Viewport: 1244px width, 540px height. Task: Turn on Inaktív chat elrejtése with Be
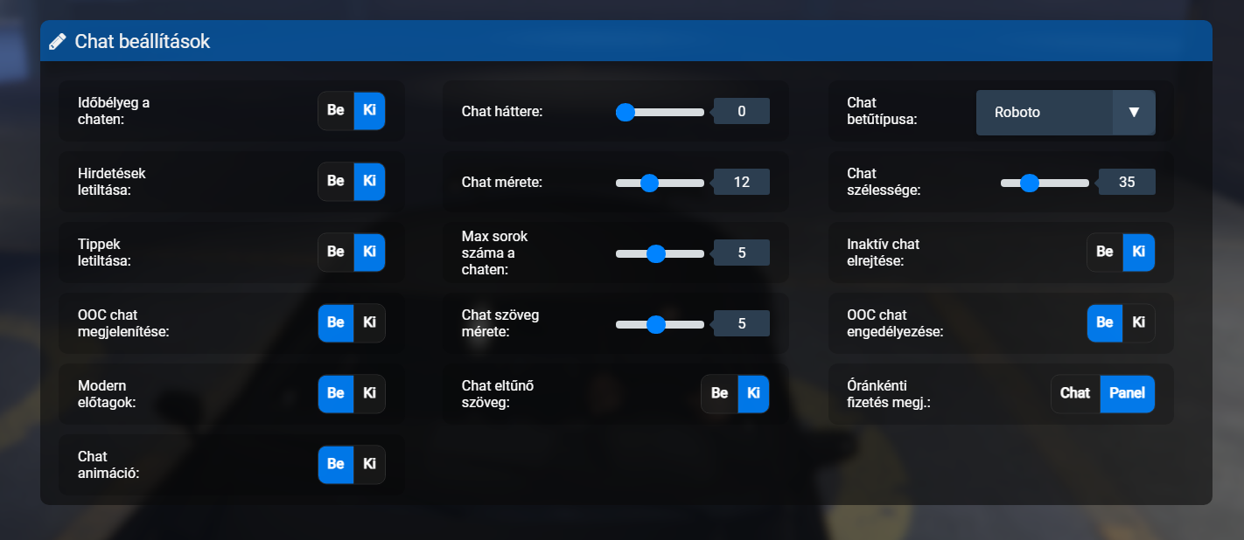(1105, 252)
